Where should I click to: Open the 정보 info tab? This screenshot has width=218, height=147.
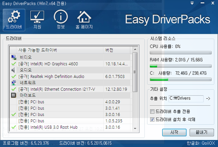click(61, 20)
